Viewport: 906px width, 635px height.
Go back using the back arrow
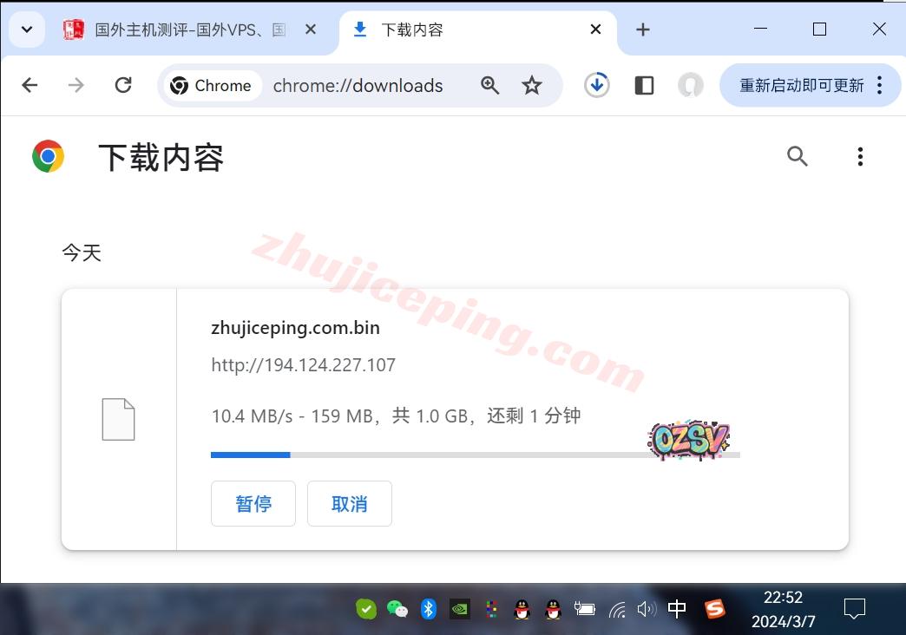pyautogui.click(x=30, y=85)
